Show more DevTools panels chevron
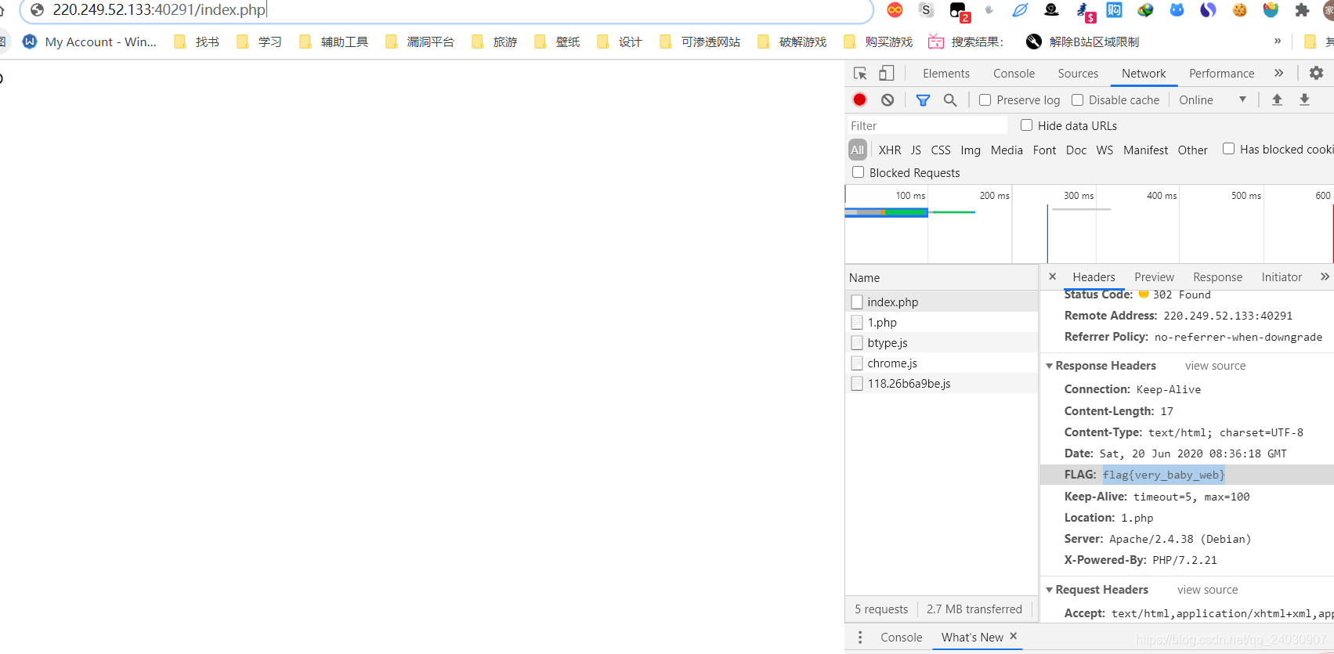The height and width of the screenshot is (654, 1334). point(1278,73)
